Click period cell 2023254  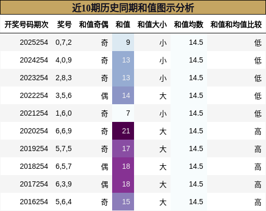point(34,78)
